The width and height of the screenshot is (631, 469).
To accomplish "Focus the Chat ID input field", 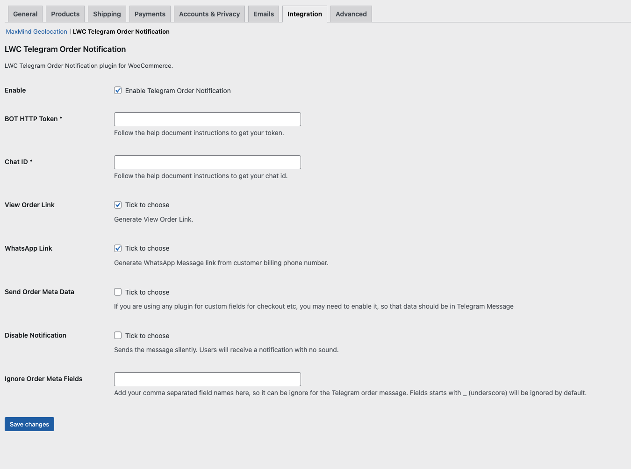I will [208, 162].
